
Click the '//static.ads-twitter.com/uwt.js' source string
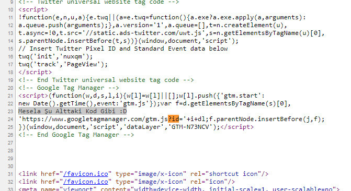pos(143,33)
